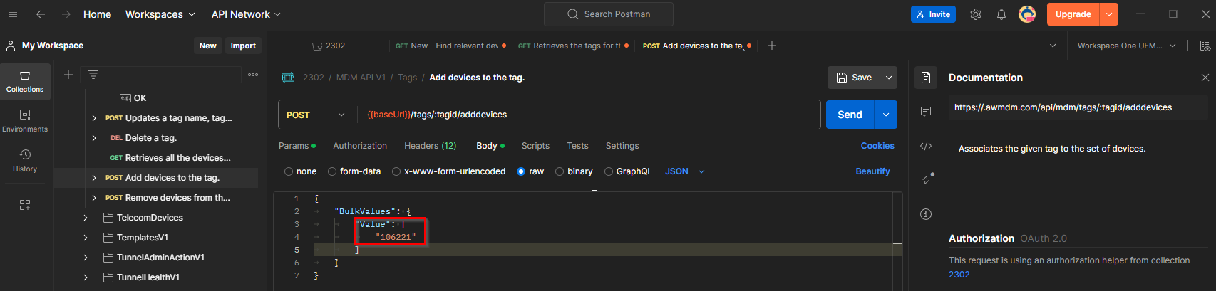Click the Search Postman box
Image resolution: width=1216 pixels, height=291 pixels.
(x=609, y=14)
